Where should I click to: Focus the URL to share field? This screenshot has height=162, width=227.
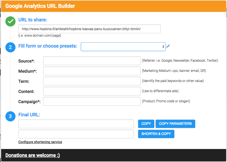89,29
